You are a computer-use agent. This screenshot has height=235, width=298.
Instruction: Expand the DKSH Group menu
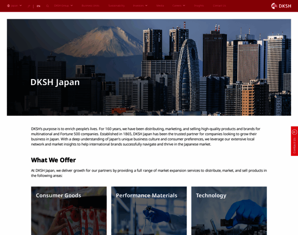click(x=63, y=6)
